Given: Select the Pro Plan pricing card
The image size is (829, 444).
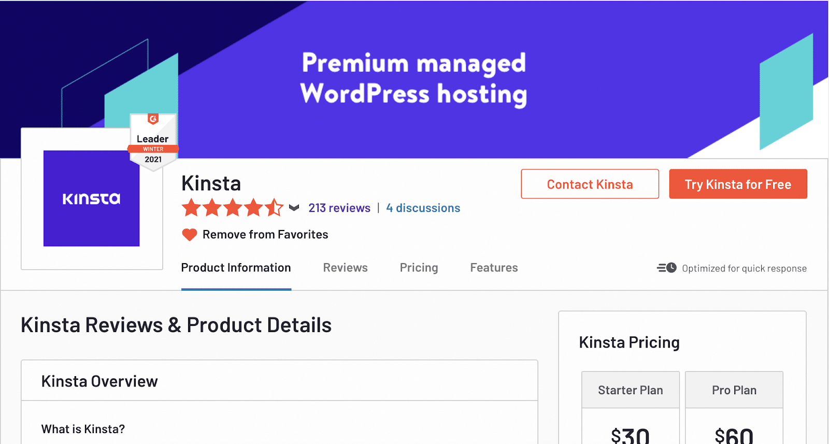Looking at the screenshot, I should tap(734, 407).
